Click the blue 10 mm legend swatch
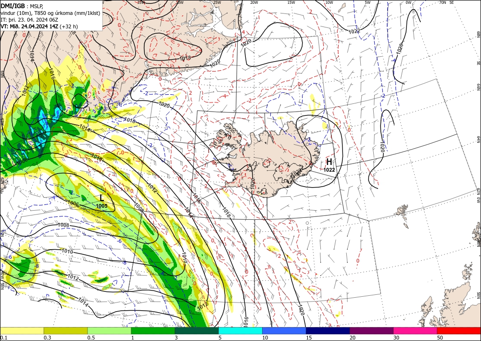 click(x=284, y=330)
